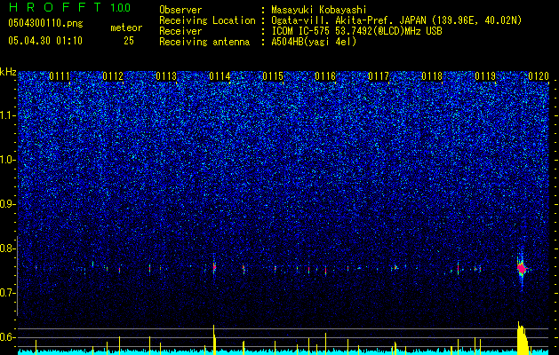Click the 0111 time marker
Screen dimensions: 559x355
pyautogui.click(x=60, y=76)
